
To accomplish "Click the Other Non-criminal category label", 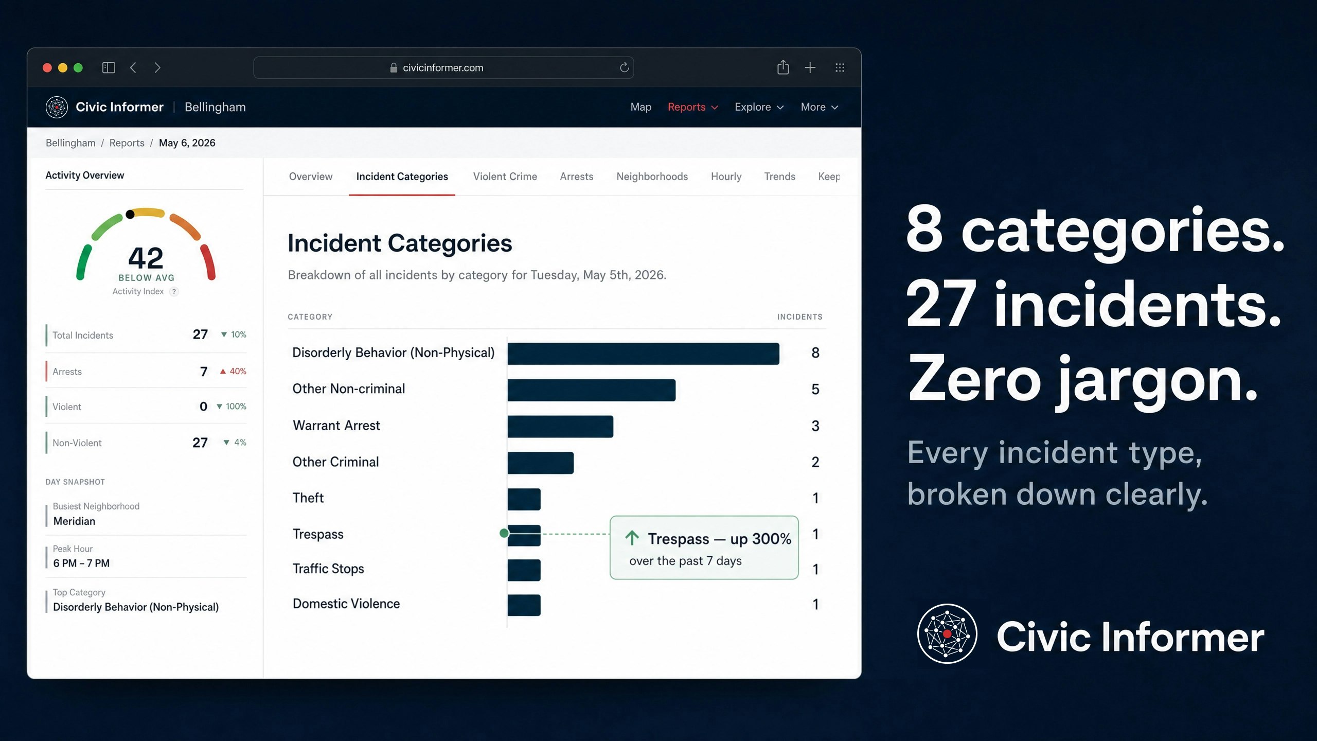I will [349, 389].
